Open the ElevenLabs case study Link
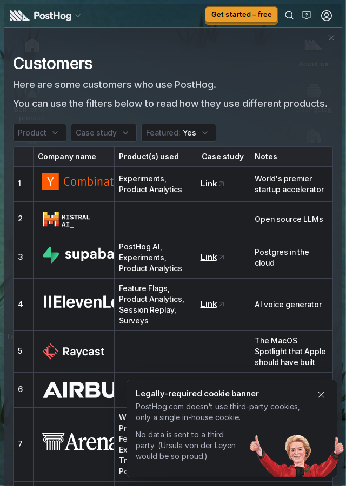Screen dimensions: 346x486 tap(209, 304)
